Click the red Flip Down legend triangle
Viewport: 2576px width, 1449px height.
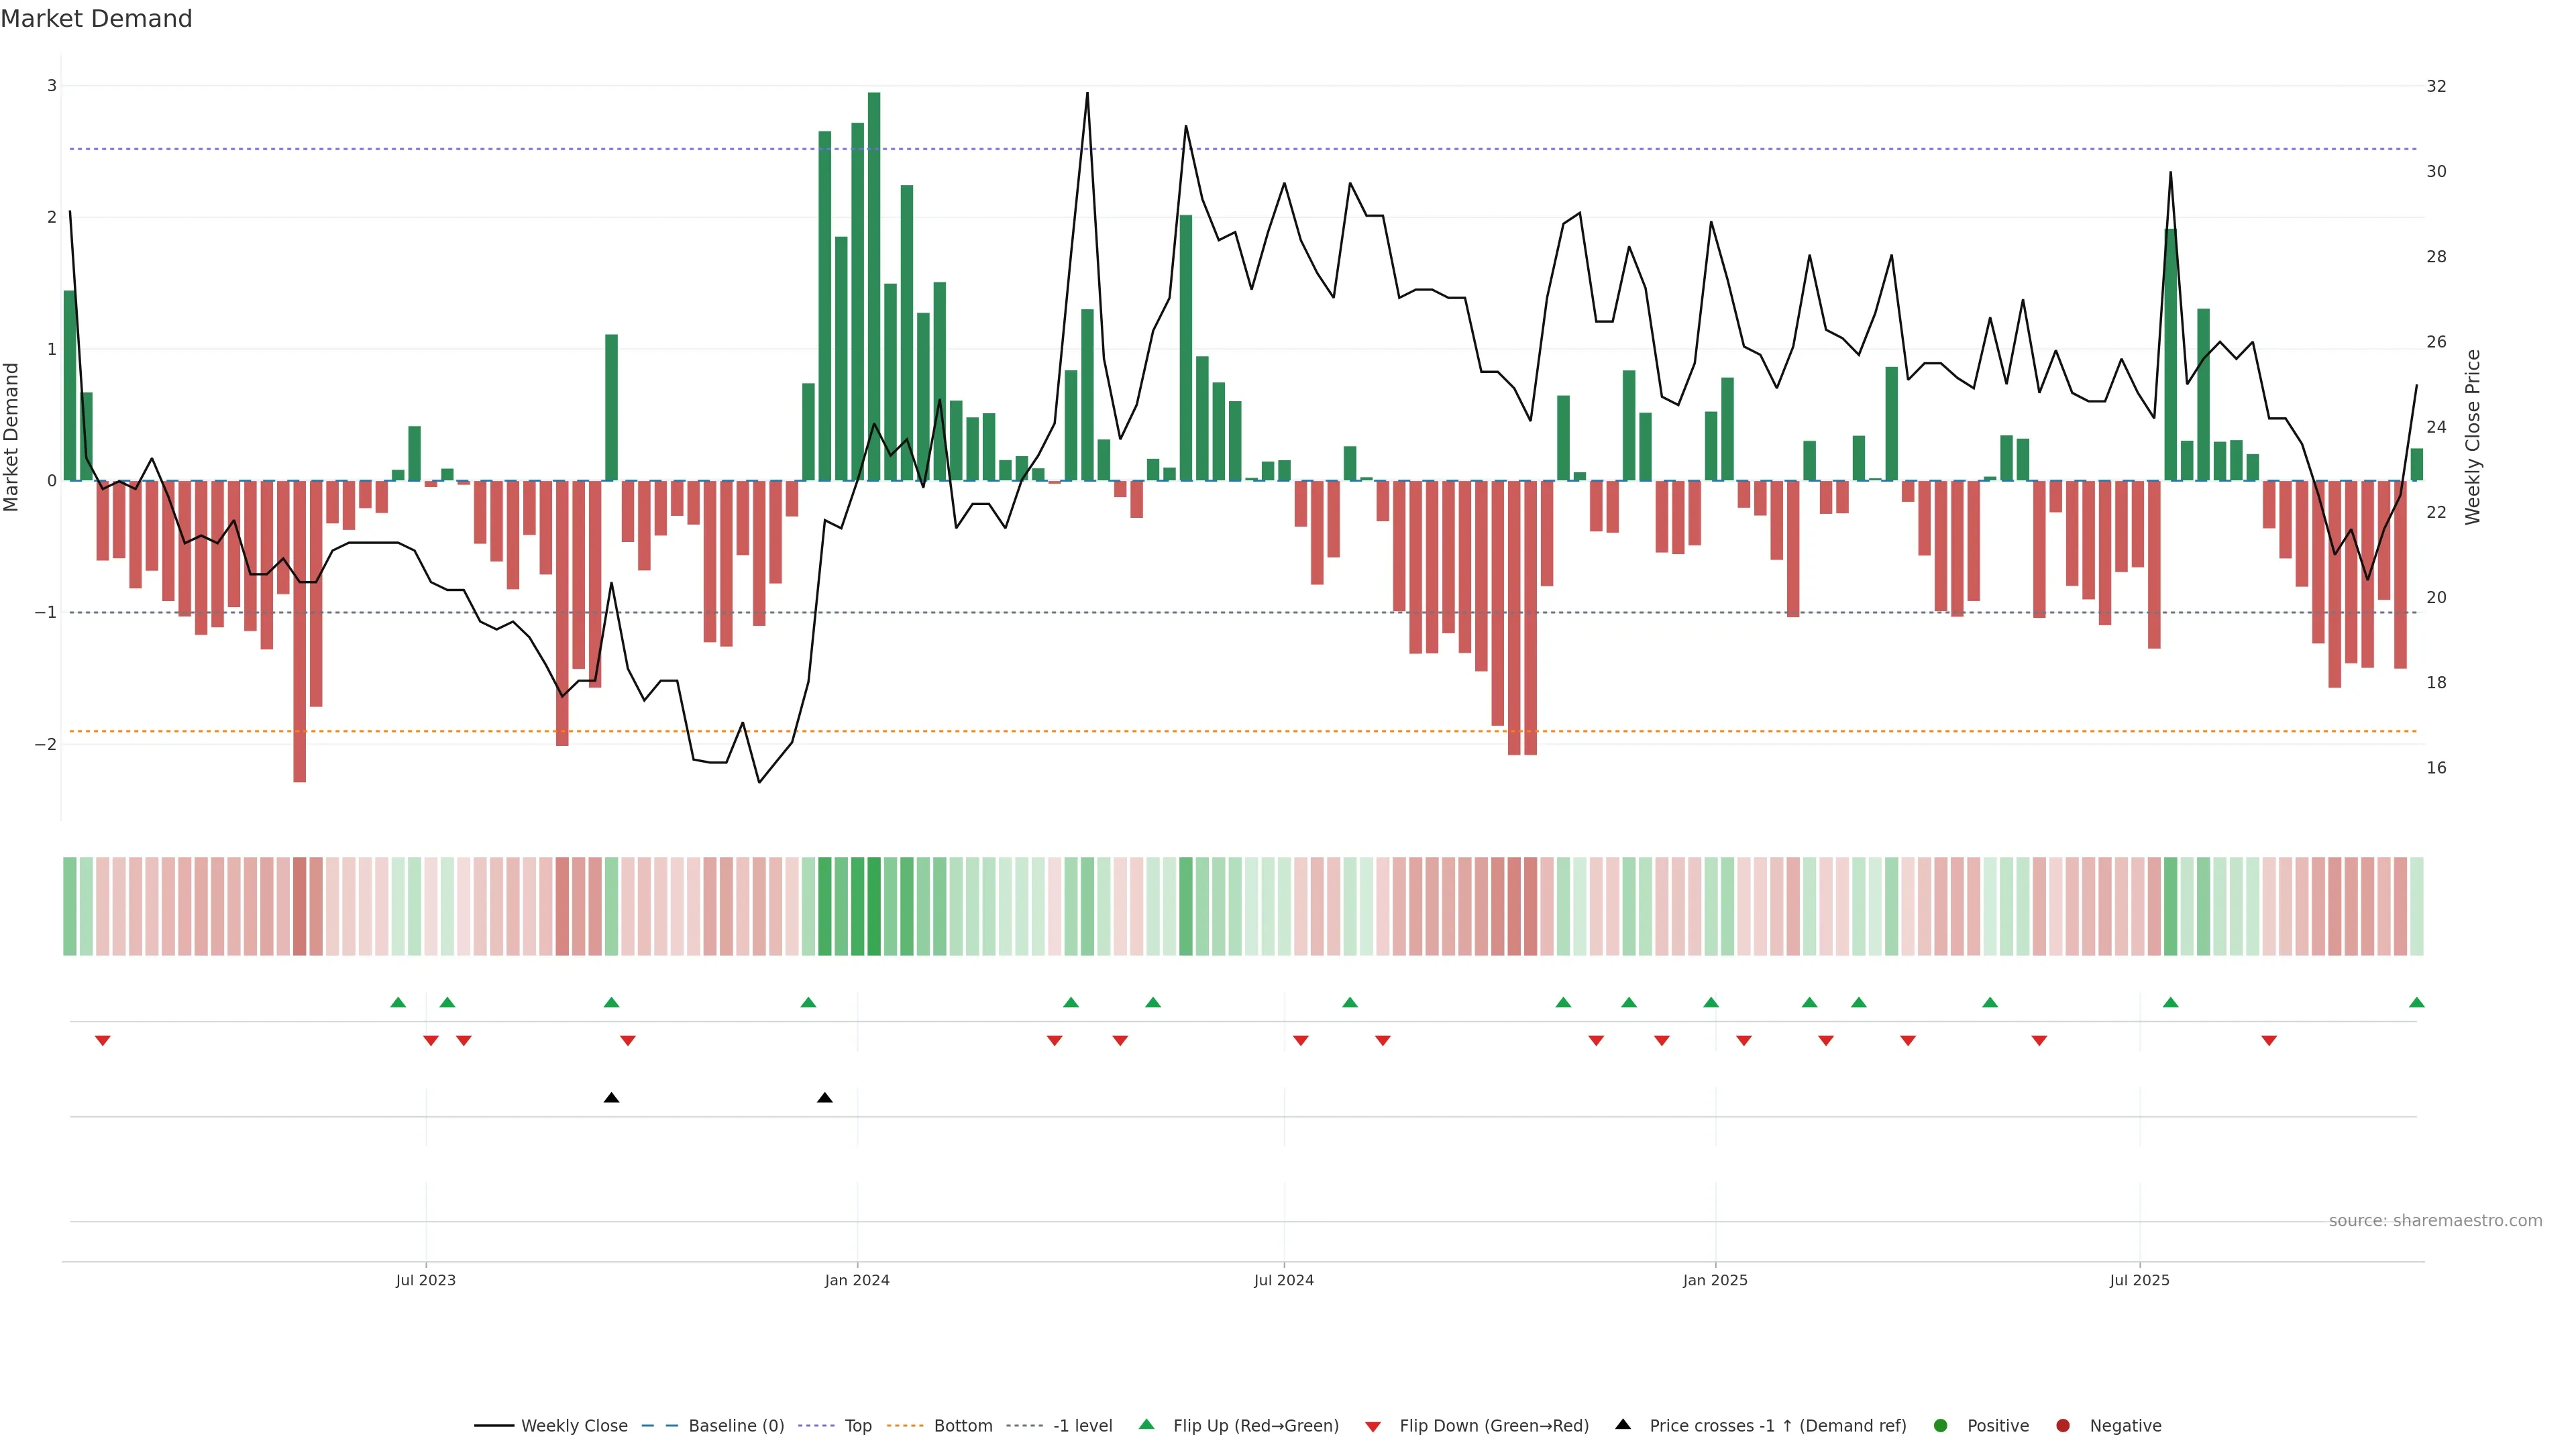1372,1426
